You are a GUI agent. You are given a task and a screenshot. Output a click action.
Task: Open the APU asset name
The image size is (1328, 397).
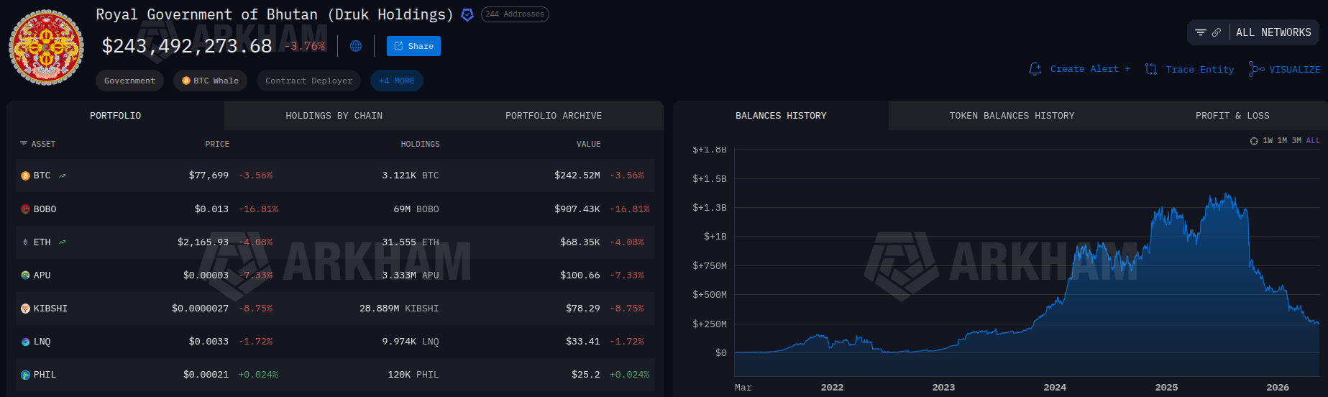[x=42, y=275]
